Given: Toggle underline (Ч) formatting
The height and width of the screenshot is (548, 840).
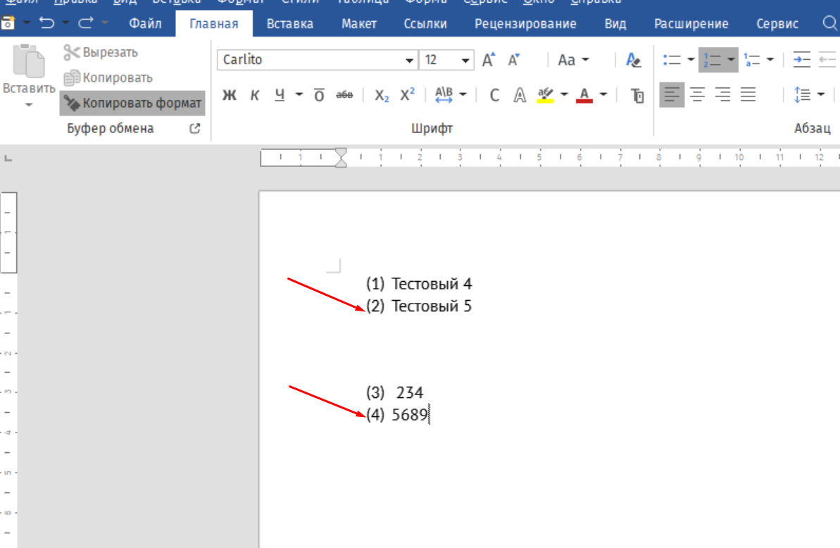Looking at the screenshot, I should 280,95.
